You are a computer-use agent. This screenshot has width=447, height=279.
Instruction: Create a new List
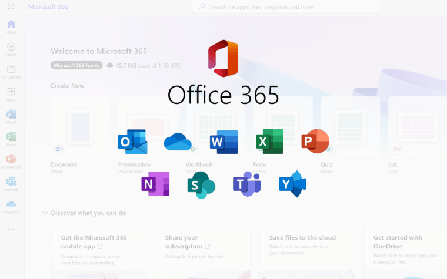[418, 135]
